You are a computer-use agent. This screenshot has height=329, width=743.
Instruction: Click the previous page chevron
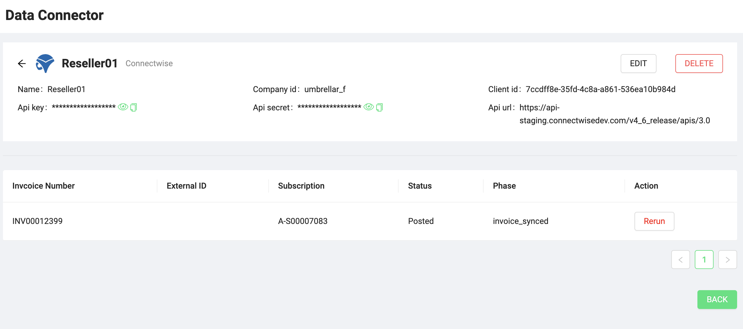[x=681, y=259]
